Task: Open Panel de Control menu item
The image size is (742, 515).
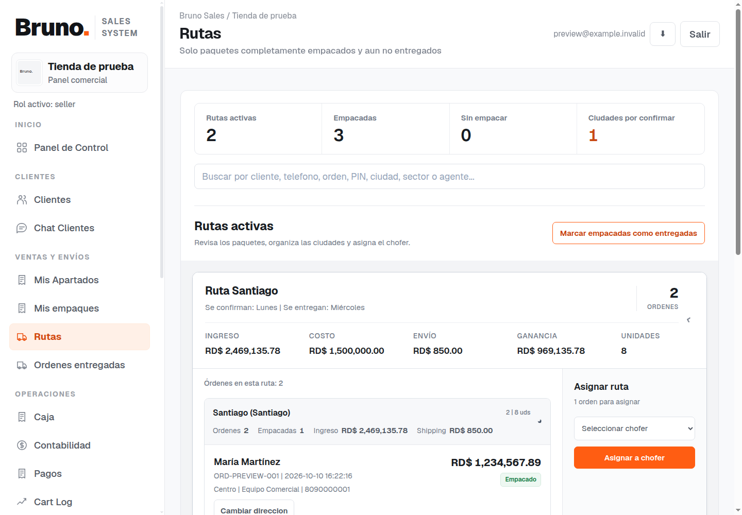Action: (79, 148)
